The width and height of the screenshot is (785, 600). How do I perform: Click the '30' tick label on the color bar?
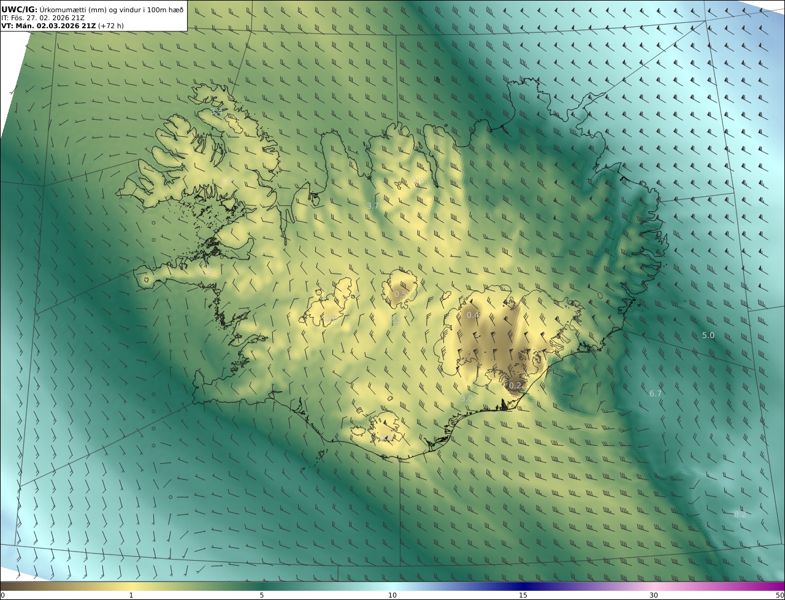pyautogui.click(x=654, y=595)
